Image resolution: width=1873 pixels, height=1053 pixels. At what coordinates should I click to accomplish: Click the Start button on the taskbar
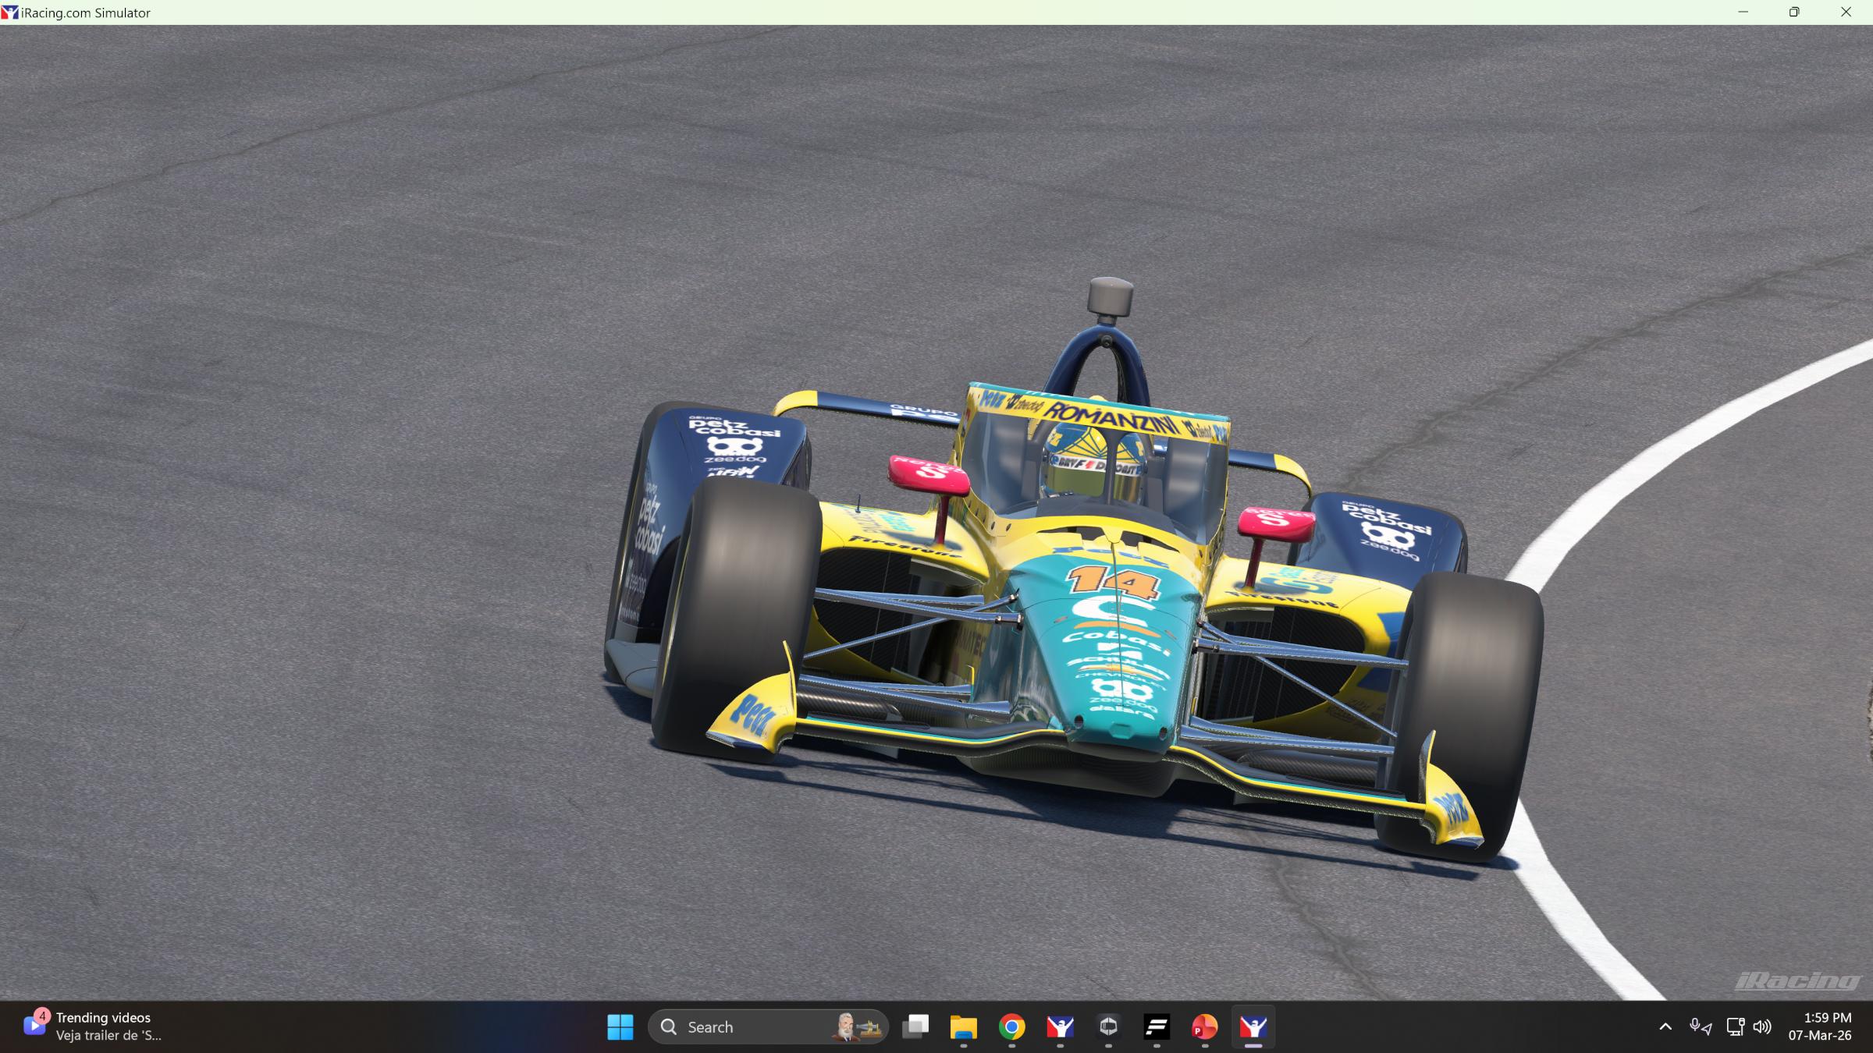pos(621,1026)
